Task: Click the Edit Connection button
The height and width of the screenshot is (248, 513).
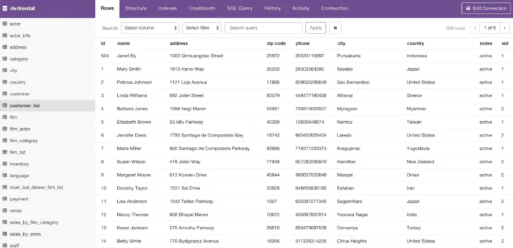Action: point(486,8)
